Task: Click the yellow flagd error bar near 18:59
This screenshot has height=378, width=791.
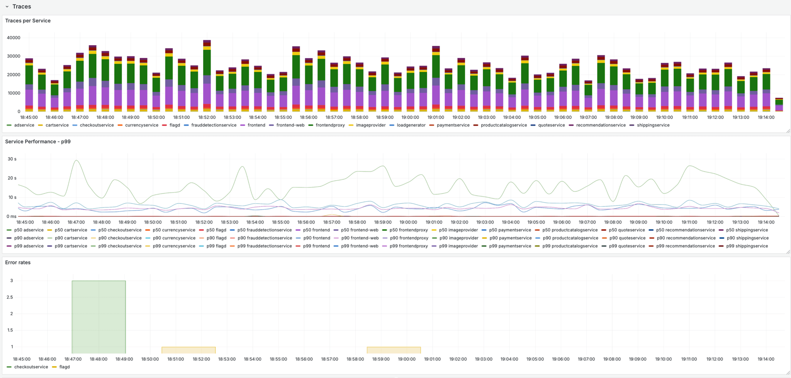Action: click(394, 350)
